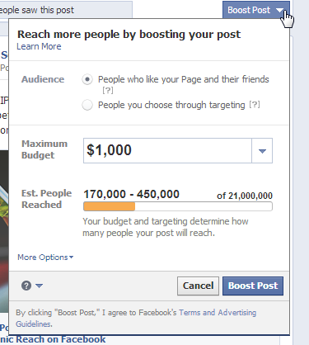Open the Learn More link
Screen dimensions: 309x345
tap(39, 46)
